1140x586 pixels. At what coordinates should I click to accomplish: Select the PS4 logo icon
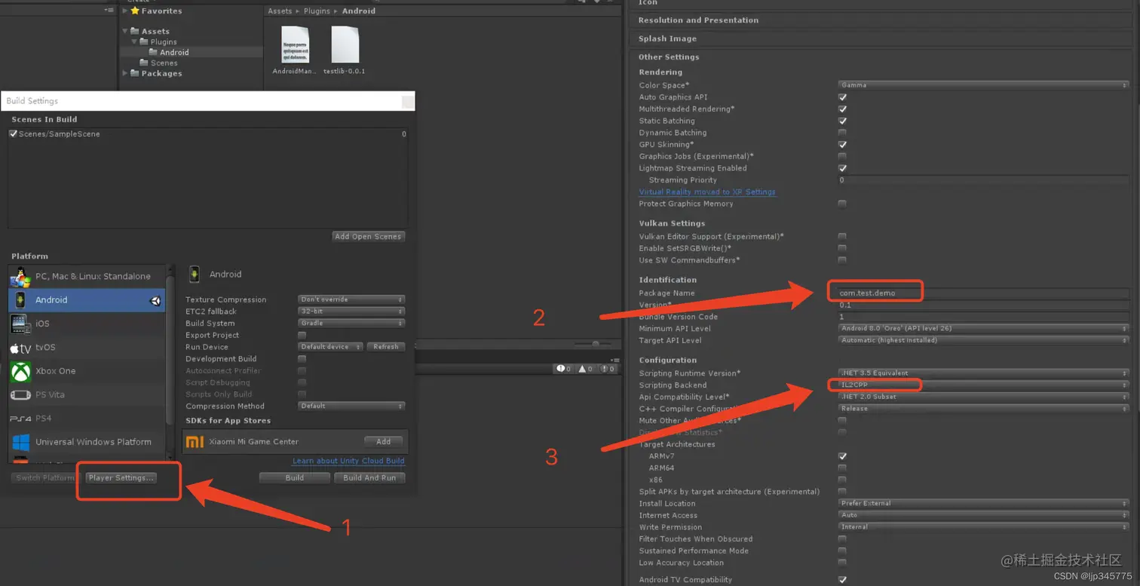(x=20, y=419)
